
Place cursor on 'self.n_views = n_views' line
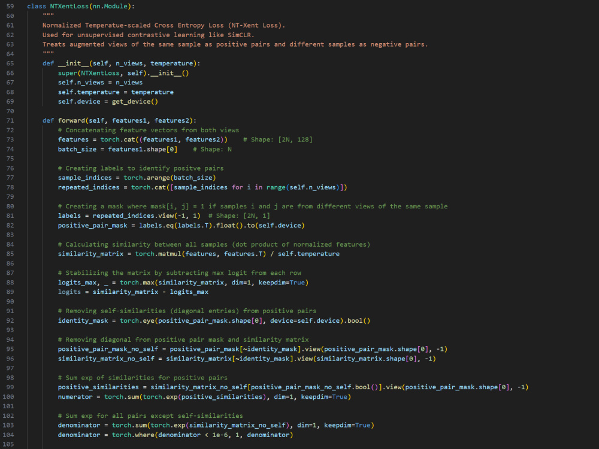point(100,83)
